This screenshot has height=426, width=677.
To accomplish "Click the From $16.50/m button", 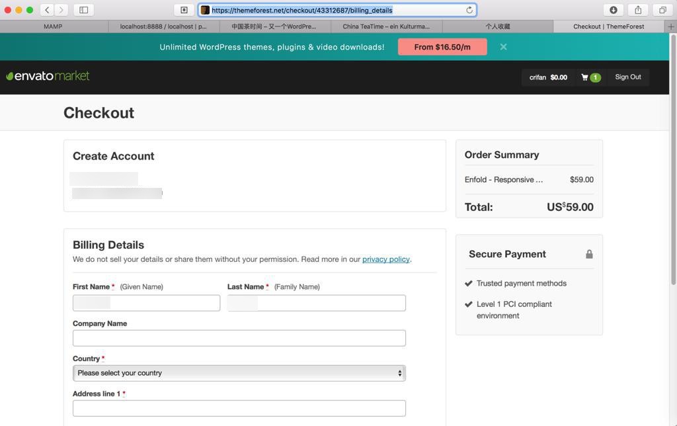I will [x=442, y=47].
